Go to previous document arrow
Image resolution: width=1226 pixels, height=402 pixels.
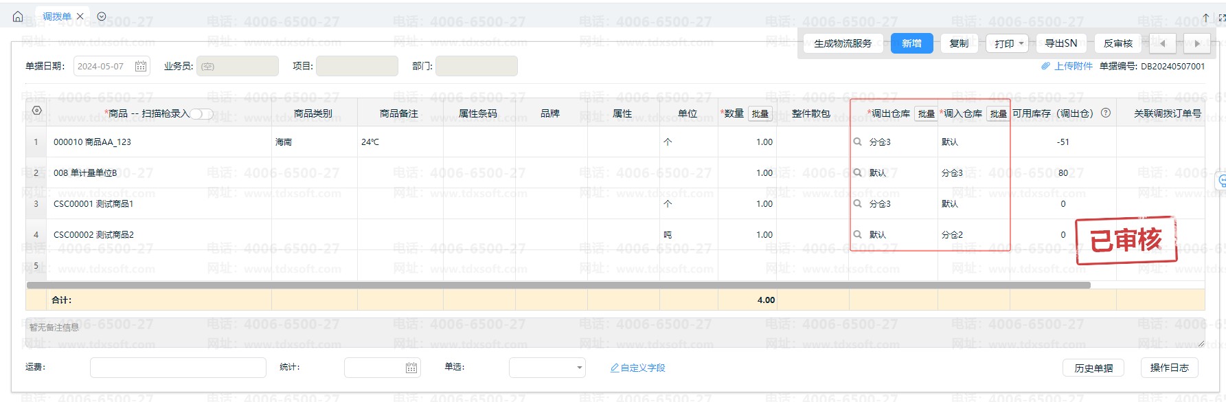pyautogui.click(x=1162, y=43)
